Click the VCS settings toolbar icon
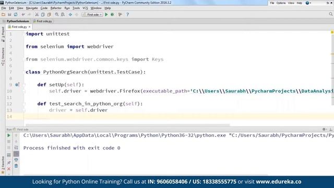The height and width of the screenshot is (188, 334). [x=120, y=15]
